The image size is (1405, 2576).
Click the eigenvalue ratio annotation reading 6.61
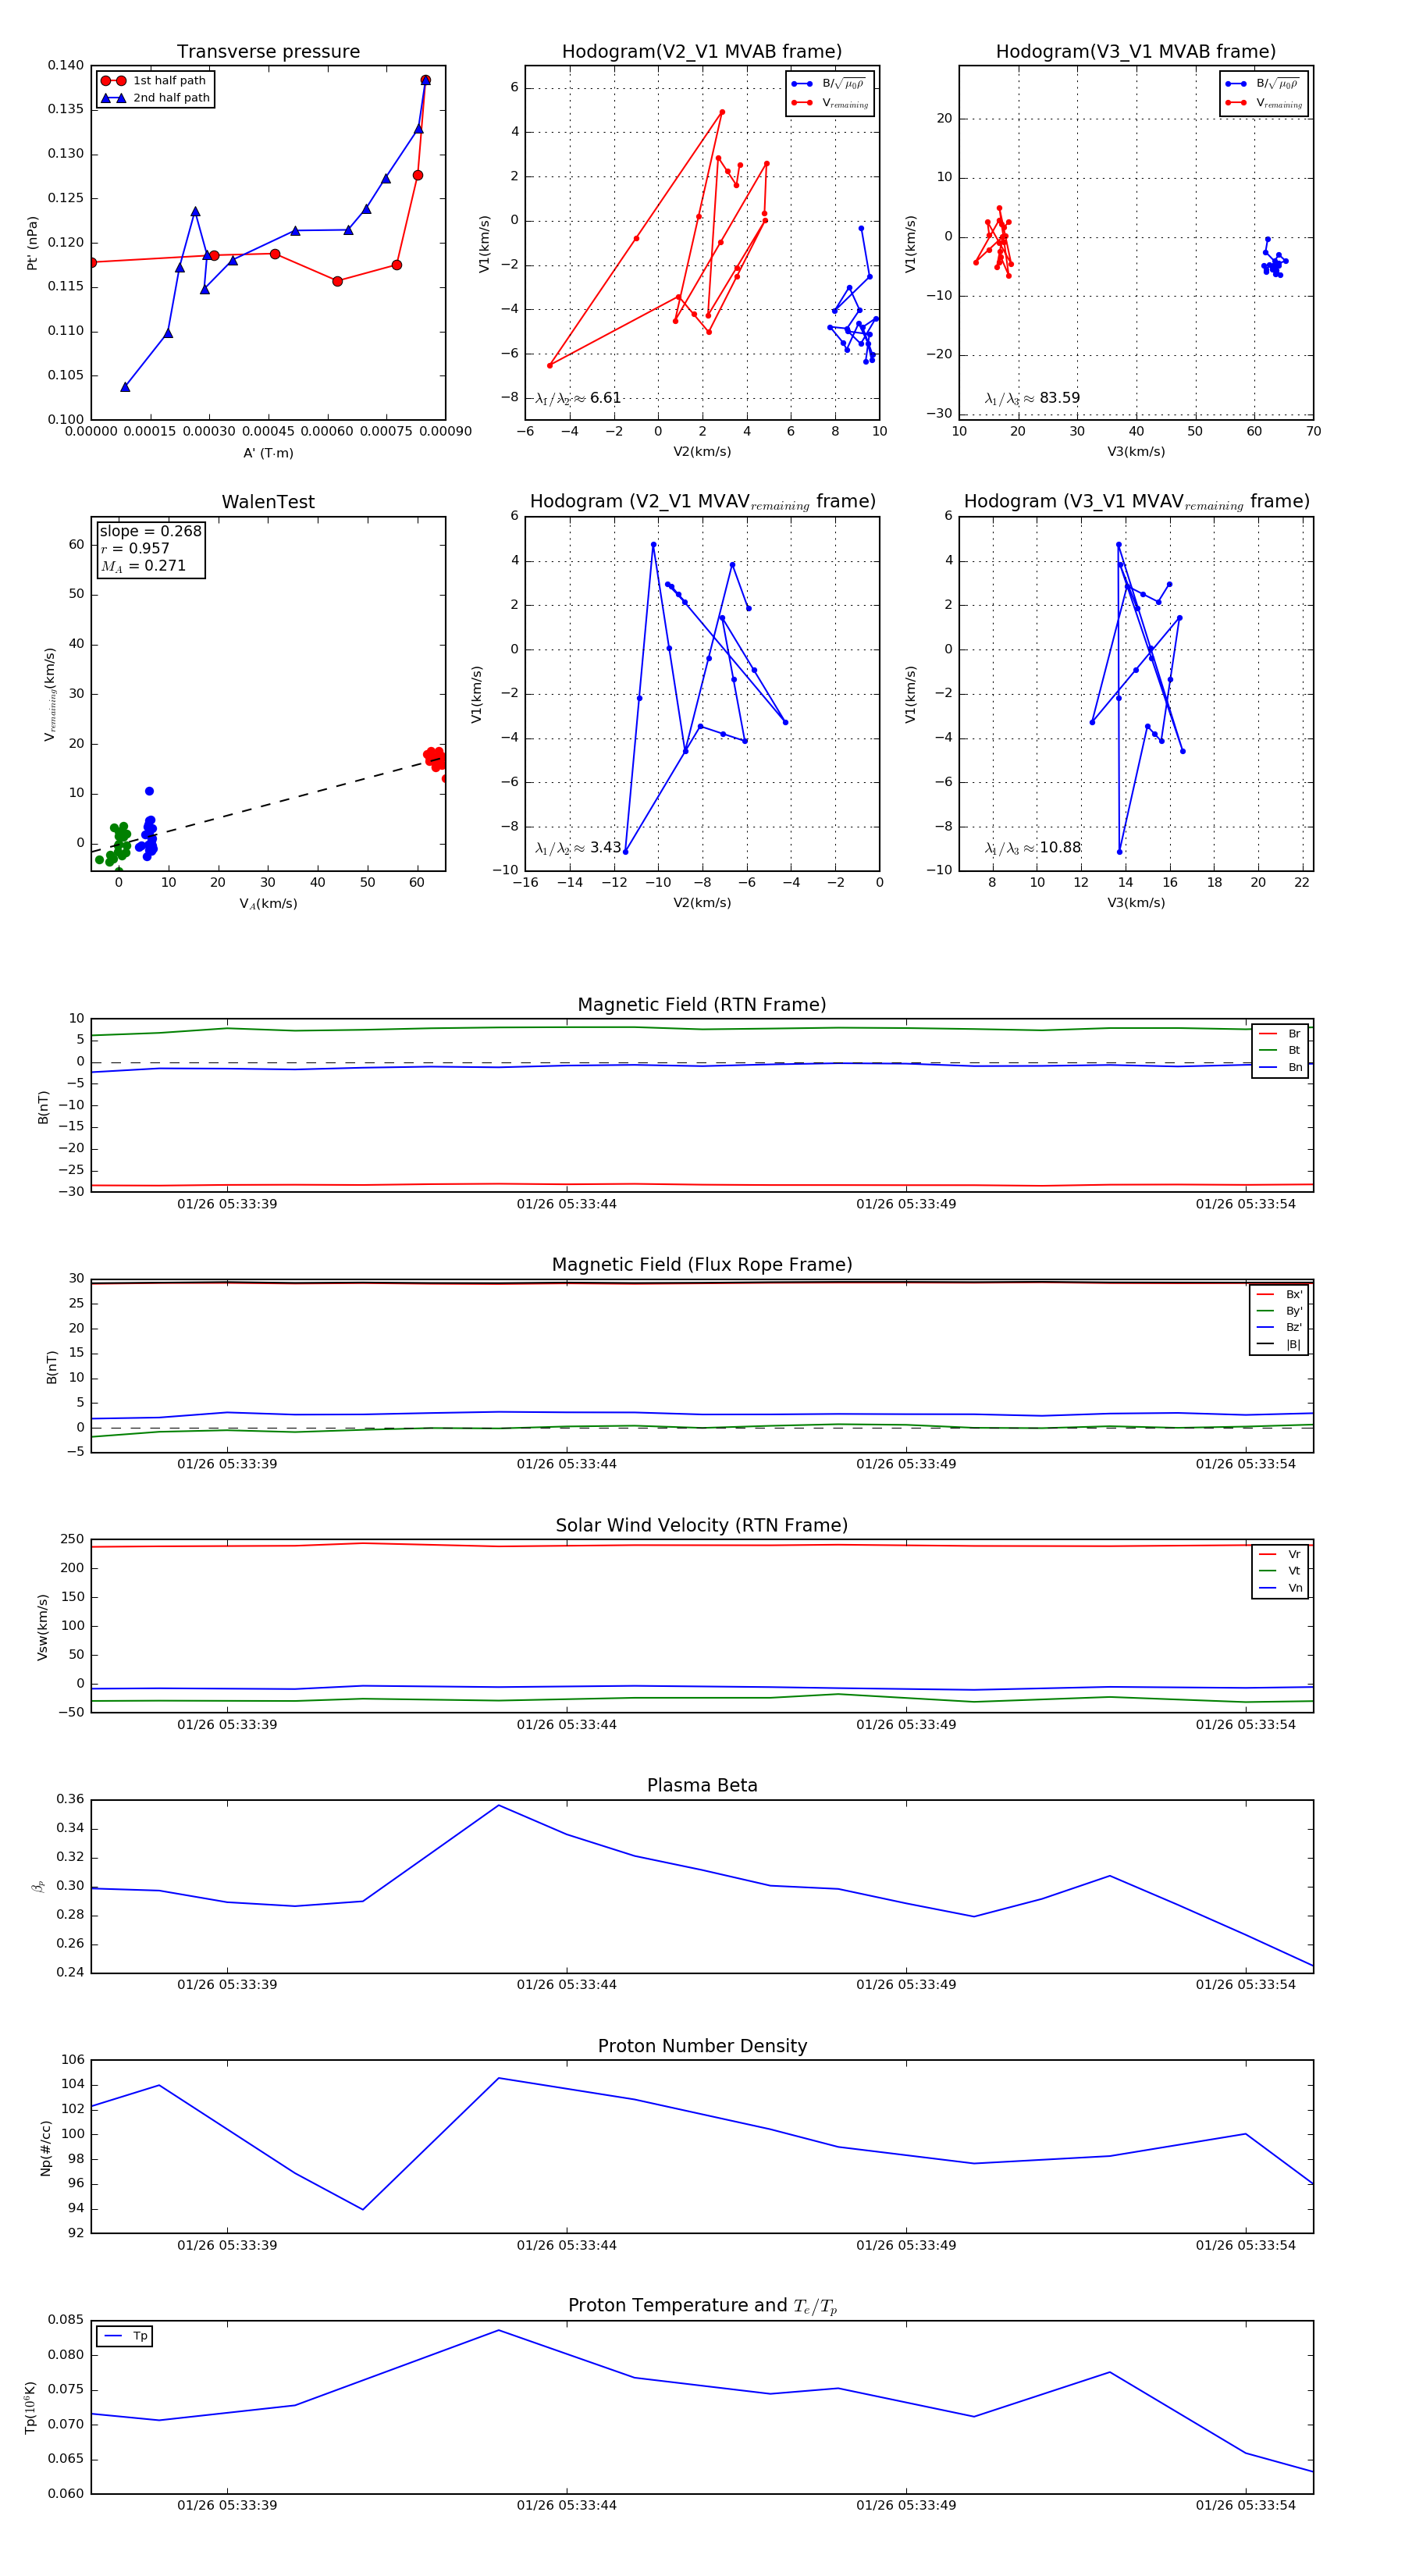(x=578, y=398)
